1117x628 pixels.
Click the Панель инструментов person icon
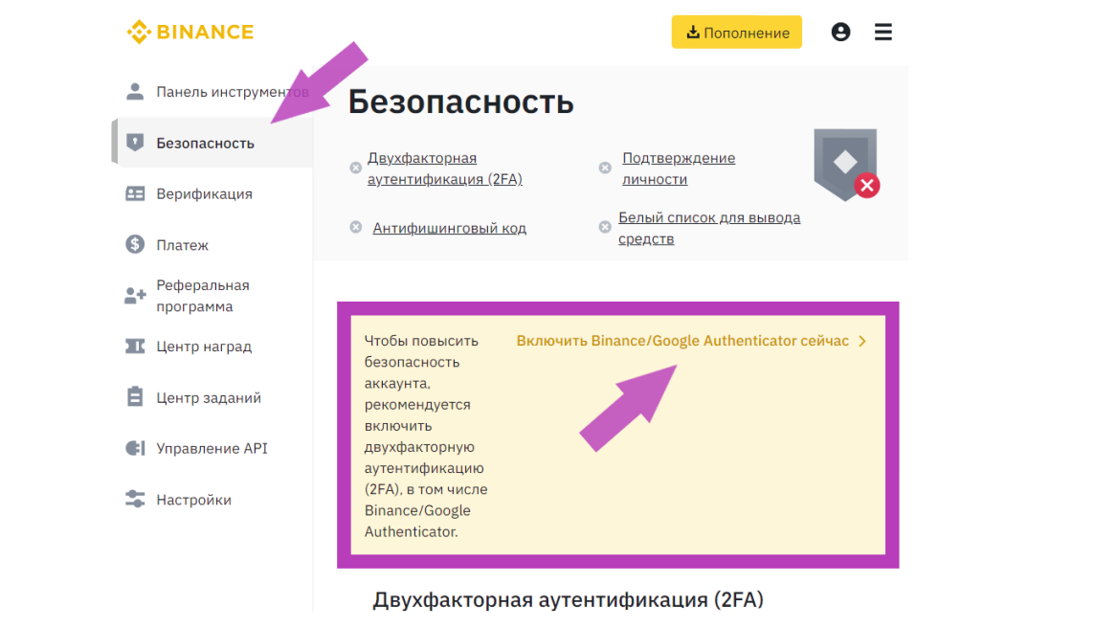coord(135,91)
